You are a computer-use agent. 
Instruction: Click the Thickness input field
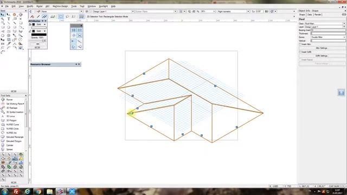328,34
